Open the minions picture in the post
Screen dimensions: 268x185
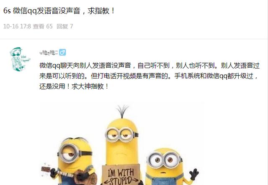pos(121,144)
